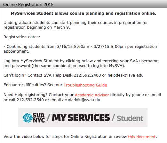This screenshot has height=143, width=167.
Task: Click the Continuing students date range line
Action: coord(80,49)
